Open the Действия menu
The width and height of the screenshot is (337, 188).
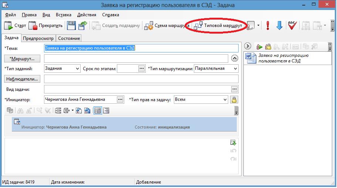coord(87,15)
